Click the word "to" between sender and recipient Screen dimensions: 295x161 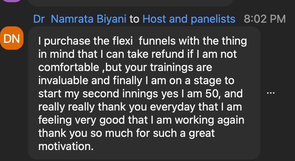pos(134,19)
